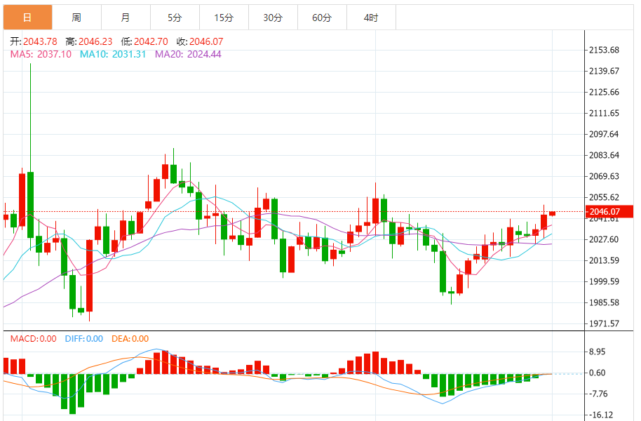Click the -16.12 MACD axis label
This screenshot has width=641, height=421.
coord(600,415)
